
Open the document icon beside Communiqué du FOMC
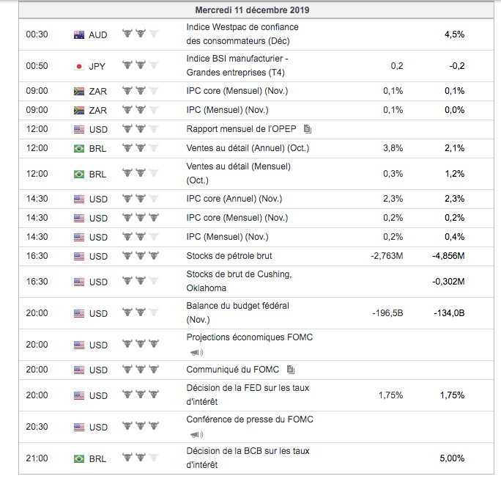coord(291,370)
